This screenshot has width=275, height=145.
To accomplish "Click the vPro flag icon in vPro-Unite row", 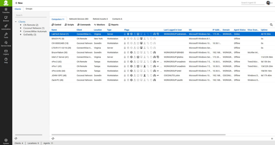I will click(158, 71).
